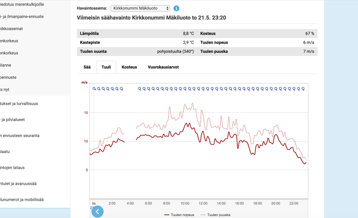358x218 pixels.
Task: Switch to the Sää tab
Action: click(87, 67)
